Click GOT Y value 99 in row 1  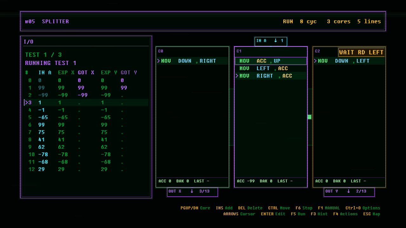[124, 88]
